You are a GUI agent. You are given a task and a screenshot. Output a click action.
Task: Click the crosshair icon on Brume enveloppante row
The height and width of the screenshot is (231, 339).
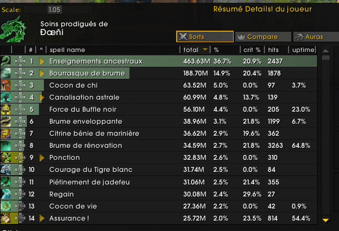[20, 122]
